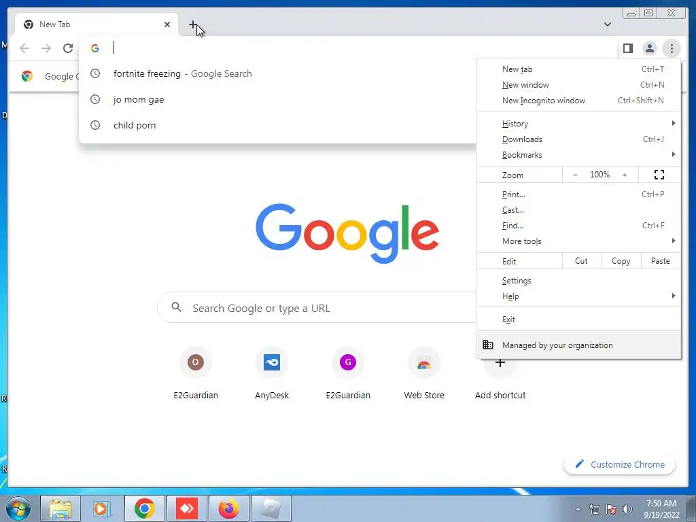Expand the Help submenu
This screenshot has width=696, height=522.
[579, 296]
